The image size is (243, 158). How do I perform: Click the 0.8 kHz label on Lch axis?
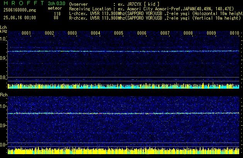pos(3,77)
